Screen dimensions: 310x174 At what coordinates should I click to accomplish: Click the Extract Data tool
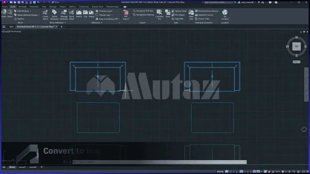click(x=202, y=19)
